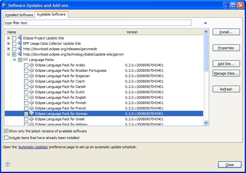This screenshot has height=173, width=246.
Task: Click the Danish language pack feature icon
Action: click(32, 86)
